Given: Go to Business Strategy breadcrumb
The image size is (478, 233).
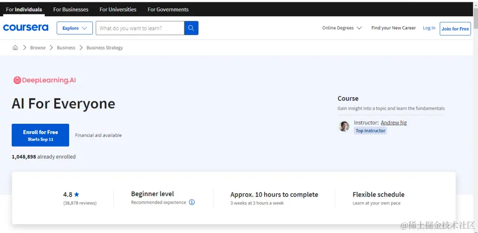Looking at the screenshot, I should click(x=105, y=48).
